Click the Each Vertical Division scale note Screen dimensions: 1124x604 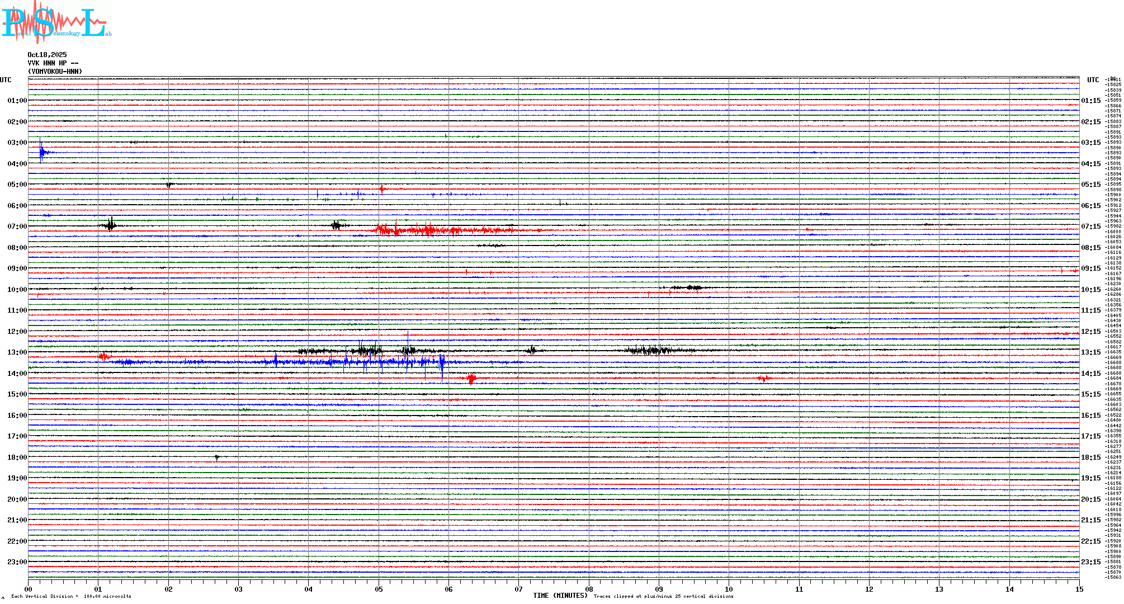pos(71,596)
